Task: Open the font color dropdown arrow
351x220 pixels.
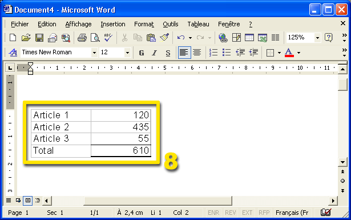Action: point(298,53)
